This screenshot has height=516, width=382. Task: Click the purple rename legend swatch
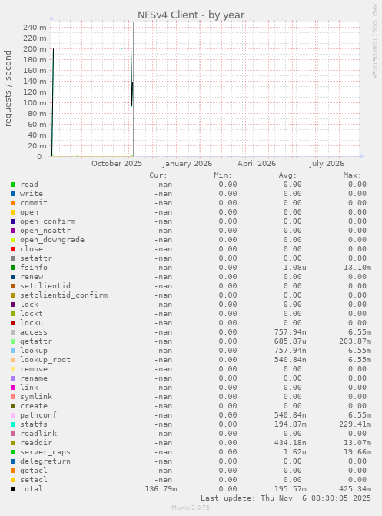(13, 378)
